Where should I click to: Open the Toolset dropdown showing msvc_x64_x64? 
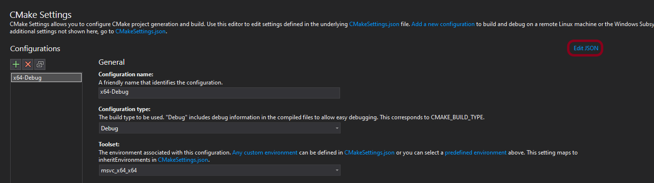pyautogui.click(x=219, y=170)
